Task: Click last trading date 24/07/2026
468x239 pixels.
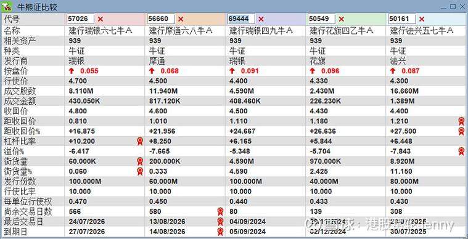Action: pyautogui.click(x=86, y=222)
